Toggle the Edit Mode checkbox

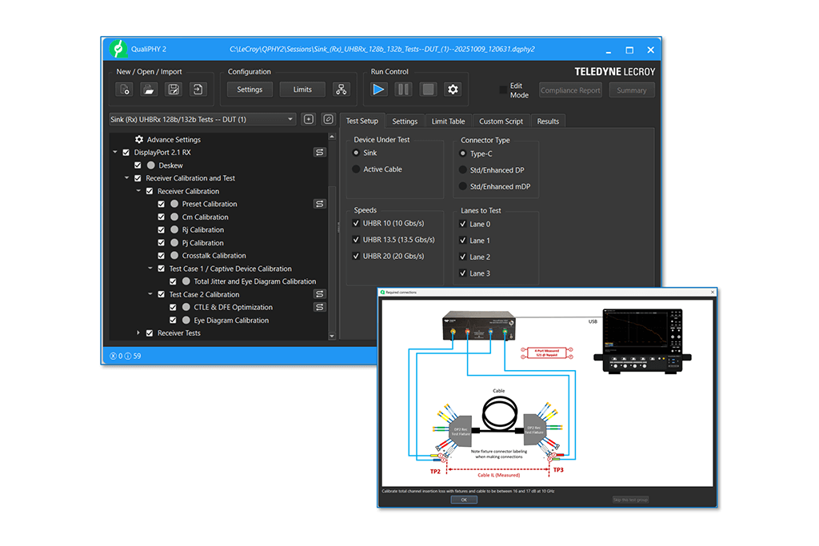coord(503,90)
